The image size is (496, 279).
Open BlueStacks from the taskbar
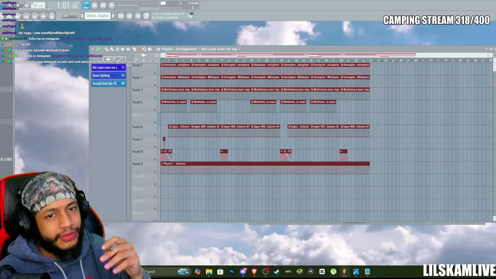tap(300, 272)
